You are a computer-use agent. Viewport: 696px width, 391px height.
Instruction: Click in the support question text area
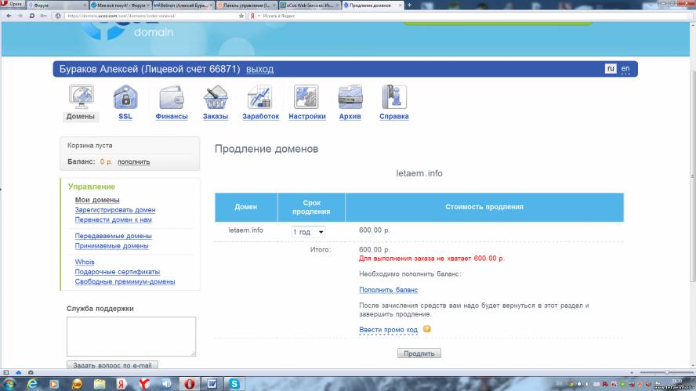point(131,336)
